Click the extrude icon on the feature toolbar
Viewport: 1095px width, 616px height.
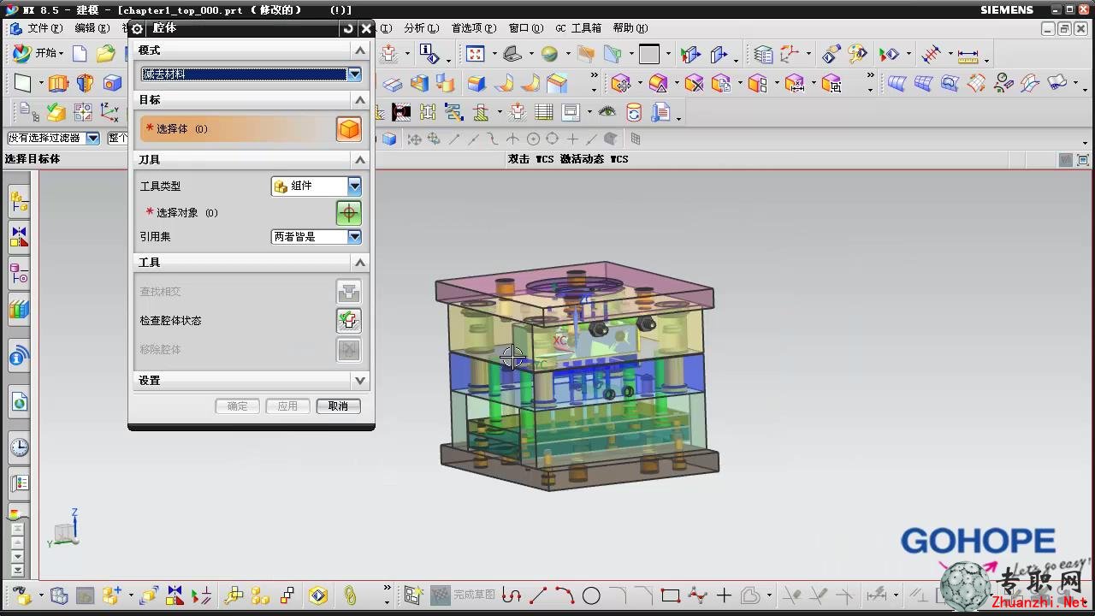coord(58,83)
